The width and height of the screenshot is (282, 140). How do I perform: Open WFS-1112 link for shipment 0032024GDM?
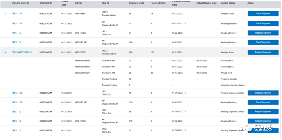(x=17, y=102)
